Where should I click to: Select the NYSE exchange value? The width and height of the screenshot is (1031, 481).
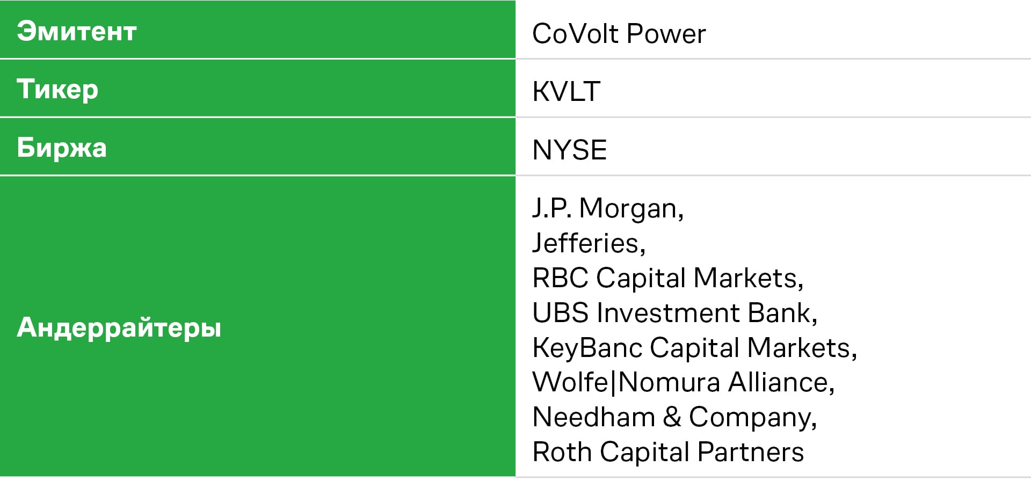coord(569,150)
